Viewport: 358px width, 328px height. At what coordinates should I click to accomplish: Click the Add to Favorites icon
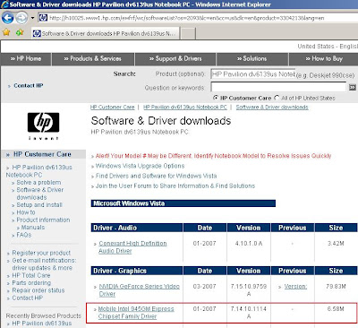[x=20, y=32]
